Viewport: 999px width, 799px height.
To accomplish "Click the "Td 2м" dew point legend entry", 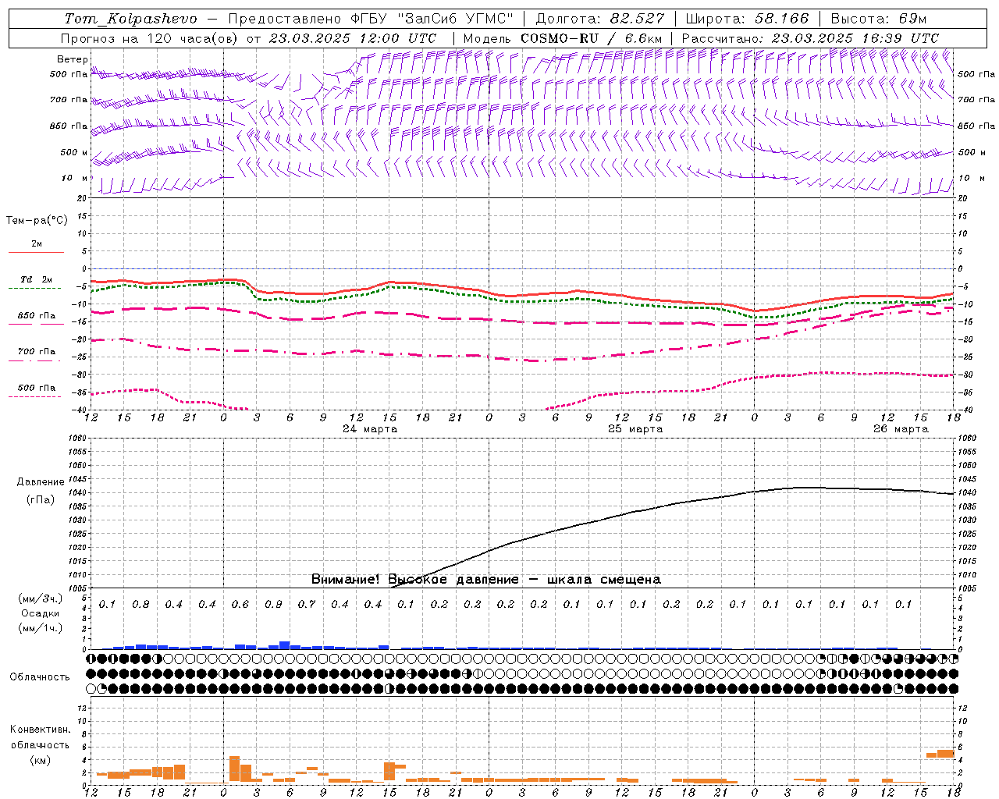I will (x=36, y=279).
